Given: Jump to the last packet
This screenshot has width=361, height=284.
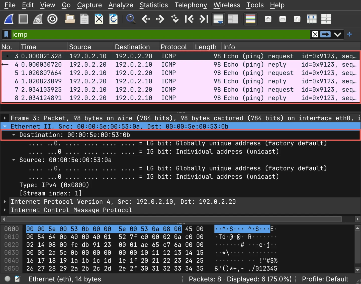Looking at the screenshot, I should [x=204, y=19].
